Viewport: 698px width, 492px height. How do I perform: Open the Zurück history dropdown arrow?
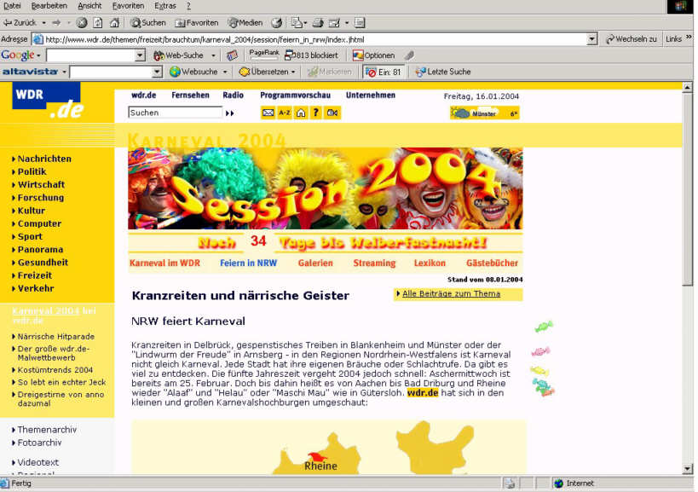click(44, 23)
